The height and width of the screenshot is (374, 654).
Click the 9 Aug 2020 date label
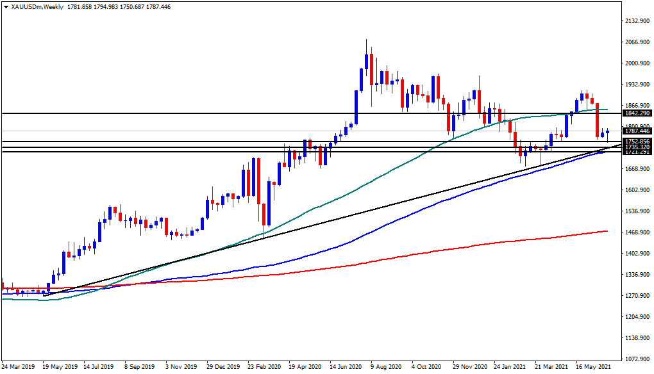(386, 367)
